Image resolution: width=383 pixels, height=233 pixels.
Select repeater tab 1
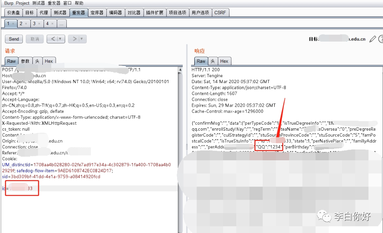[x=8, y=24]
